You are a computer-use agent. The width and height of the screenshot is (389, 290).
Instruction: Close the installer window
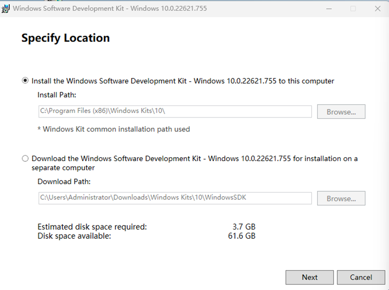point(378,9)
